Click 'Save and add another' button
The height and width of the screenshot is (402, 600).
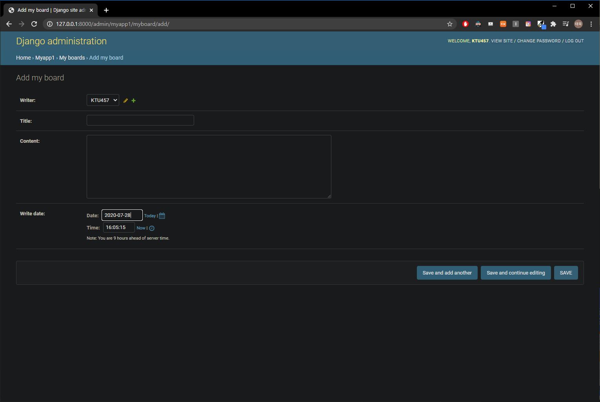(x=447, y=273)
